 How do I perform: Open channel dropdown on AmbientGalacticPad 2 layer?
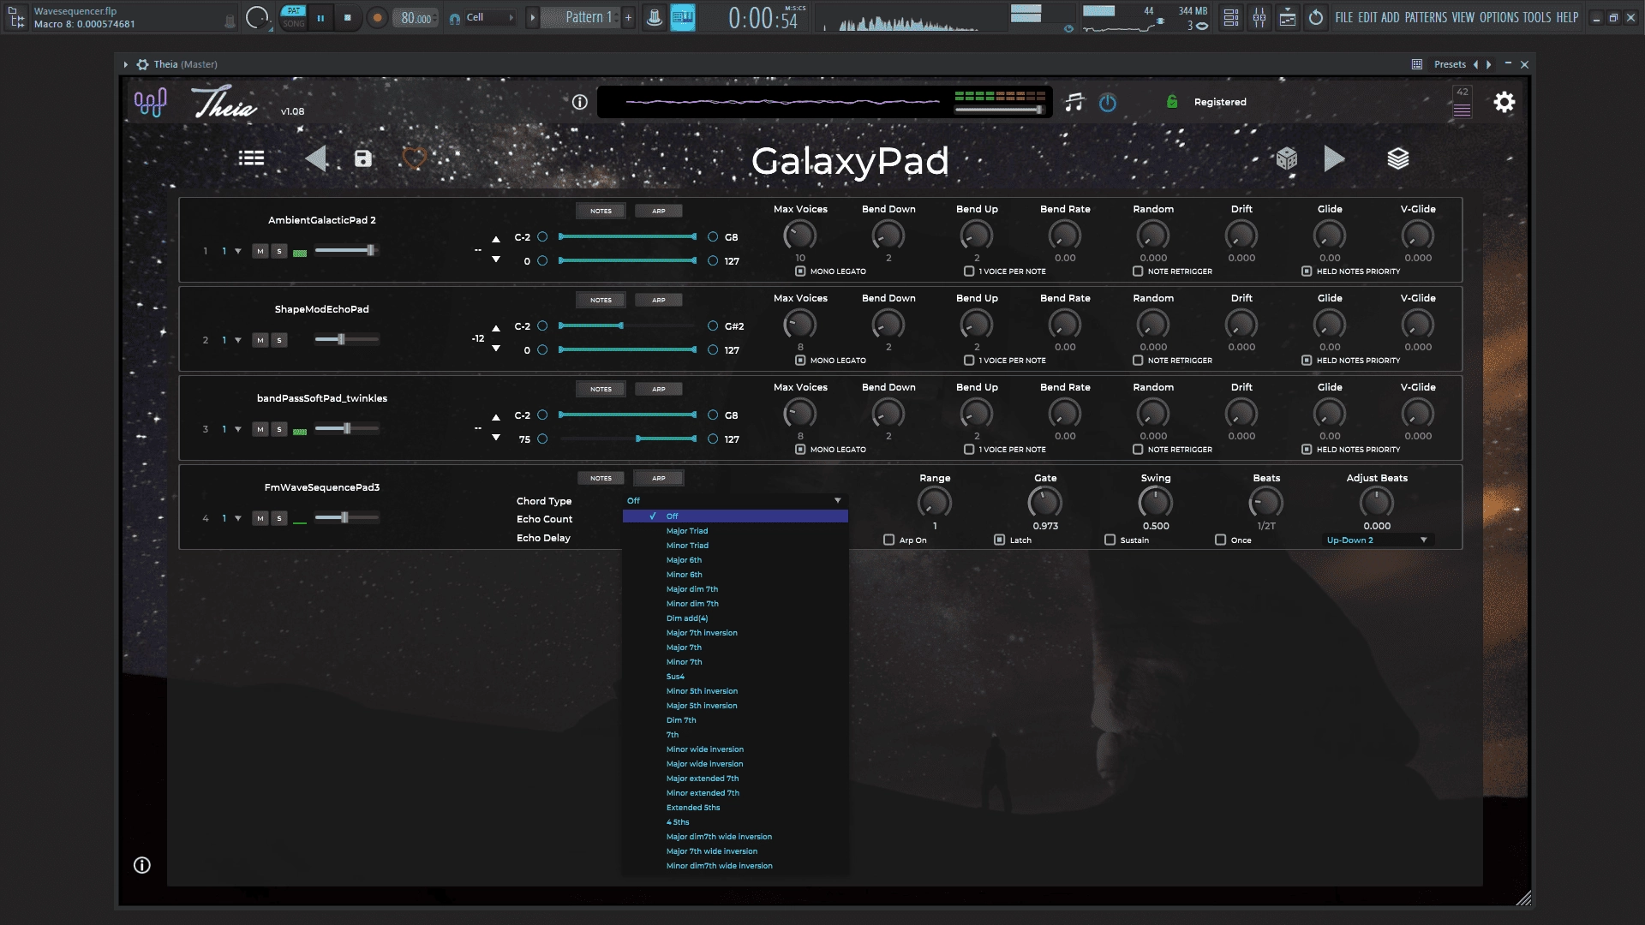click(238, 251)
